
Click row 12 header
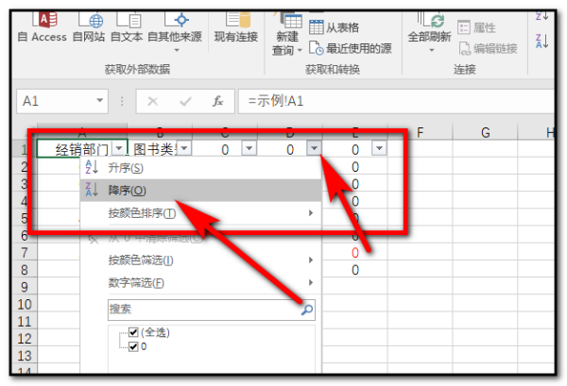(x=25, y=339)
